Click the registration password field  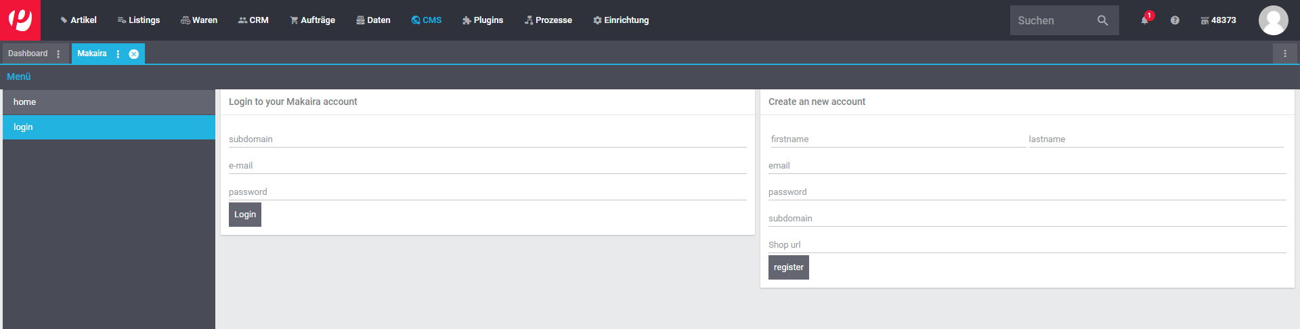click(x=1027, y=192)
